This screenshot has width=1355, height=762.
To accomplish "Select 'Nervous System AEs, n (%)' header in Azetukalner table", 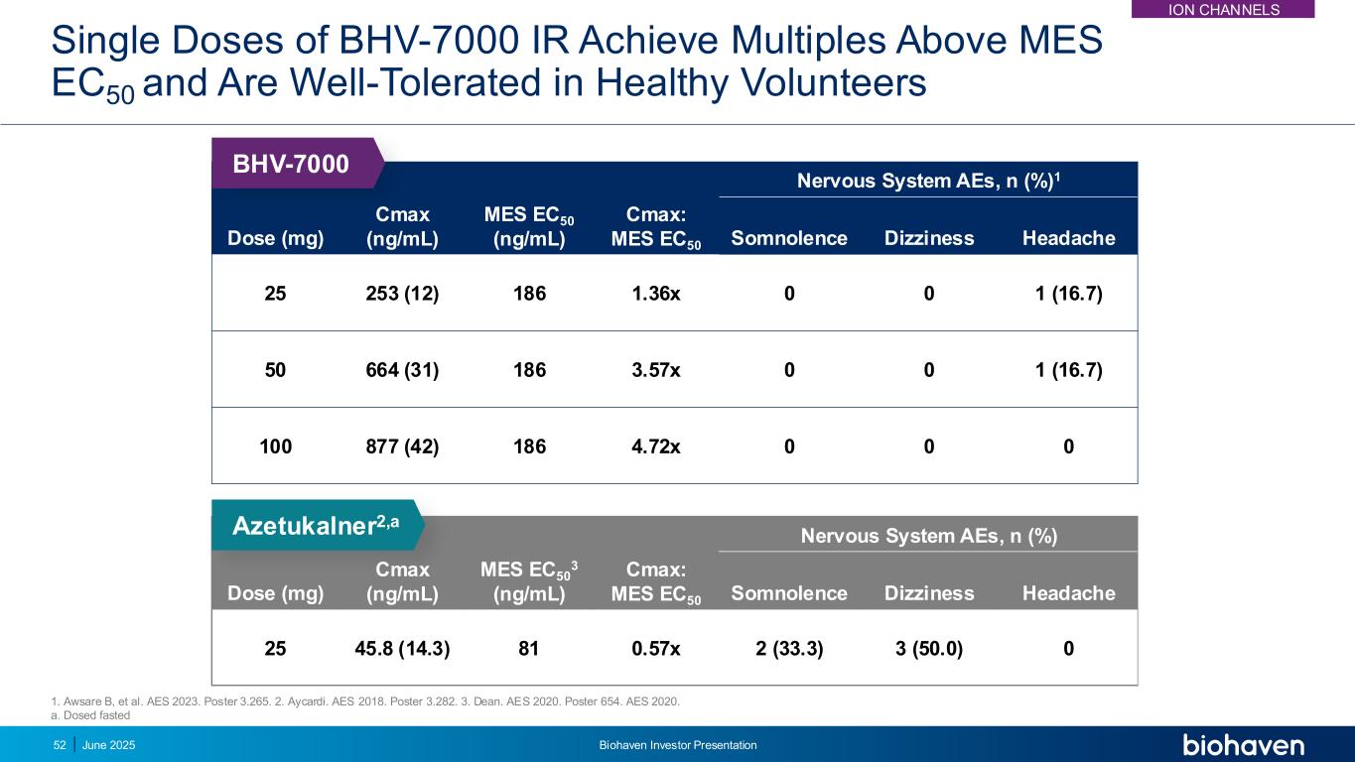I will coord(928,536).
